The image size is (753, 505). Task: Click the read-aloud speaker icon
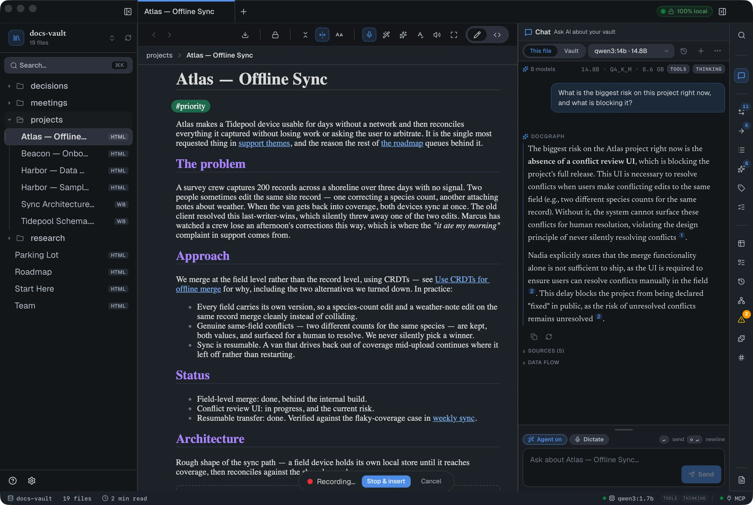(x=437, y=35)
